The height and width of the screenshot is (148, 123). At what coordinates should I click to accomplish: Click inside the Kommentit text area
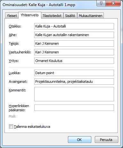74,94
